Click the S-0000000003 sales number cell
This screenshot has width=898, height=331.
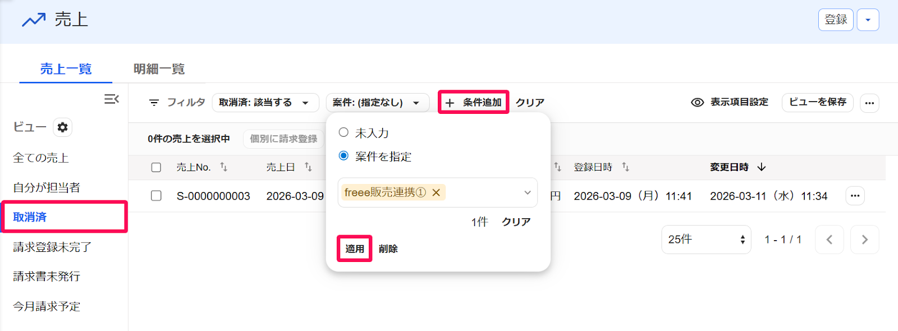(x=213, y=196)
